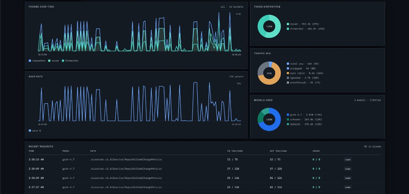Image resolution: width=409 pixels, height=194 pixels.
Task: Click the Save Rate chart title
Action: pyautogui.click(x=36, y=77)
